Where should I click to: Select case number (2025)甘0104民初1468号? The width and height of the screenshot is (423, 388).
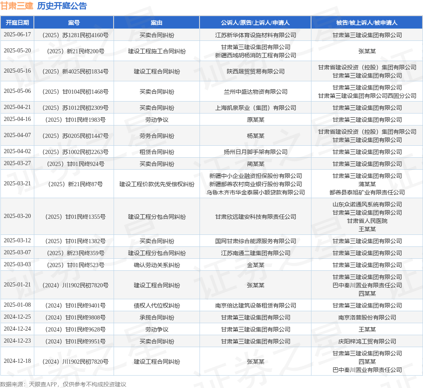tap(76, 92)
